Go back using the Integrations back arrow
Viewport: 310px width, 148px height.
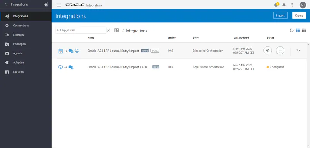click(5, 4)
